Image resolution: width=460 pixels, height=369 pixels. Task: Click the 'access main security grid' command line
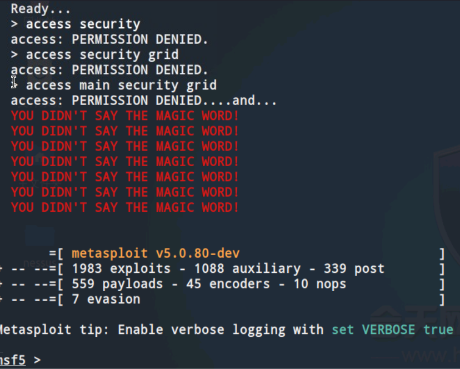pos(121,85)
